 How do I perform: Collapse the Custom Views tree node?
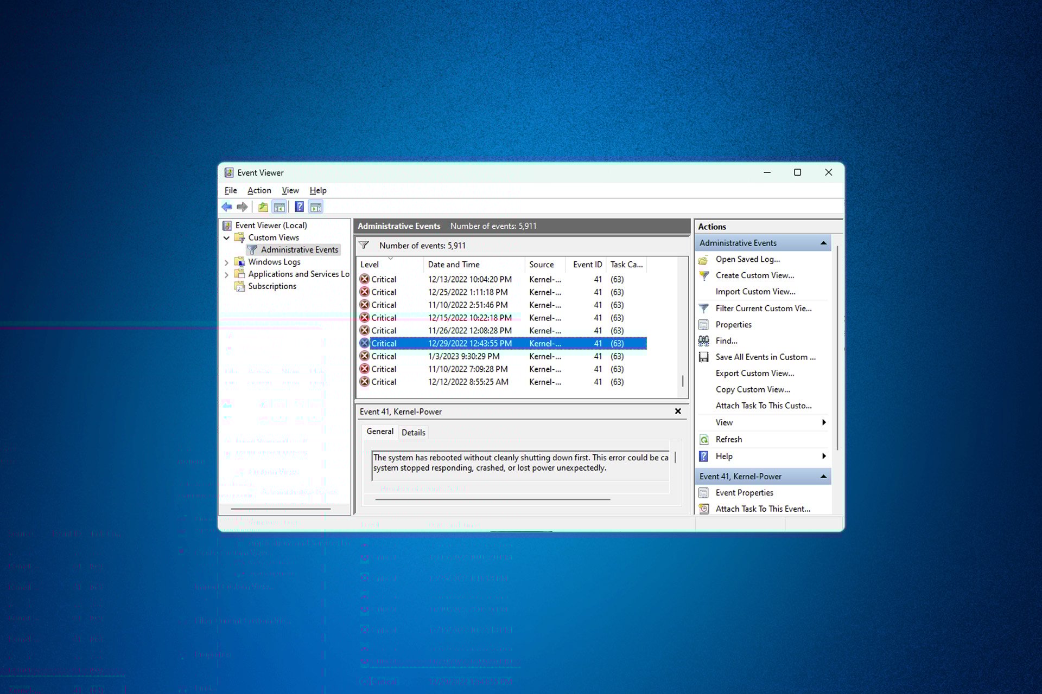226,238
